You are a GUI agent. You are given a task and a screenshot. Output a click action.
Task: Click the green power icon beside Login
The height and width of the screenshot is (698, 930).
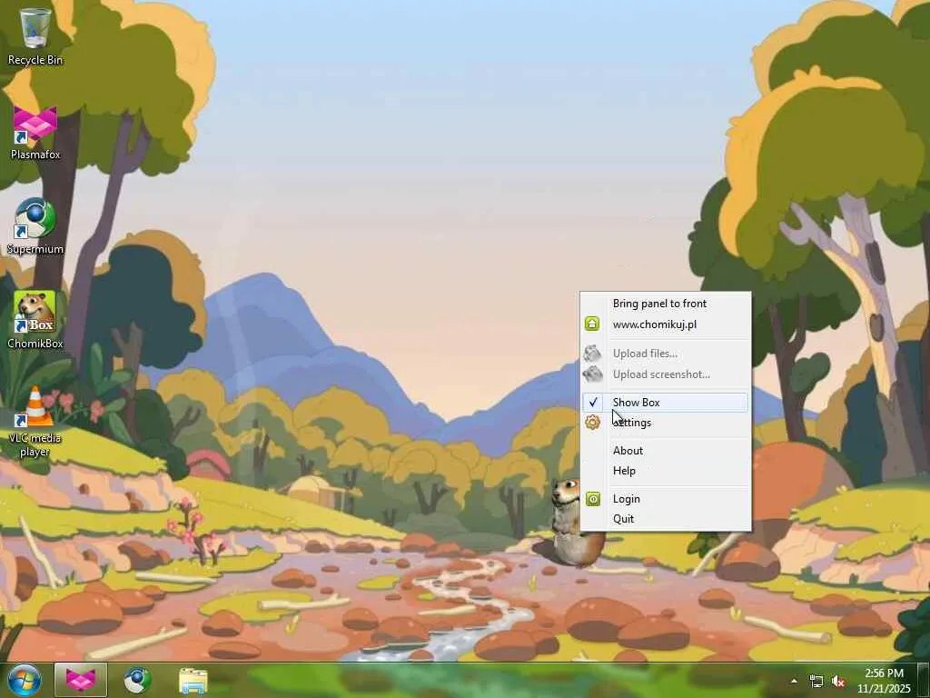pos(592,499)
